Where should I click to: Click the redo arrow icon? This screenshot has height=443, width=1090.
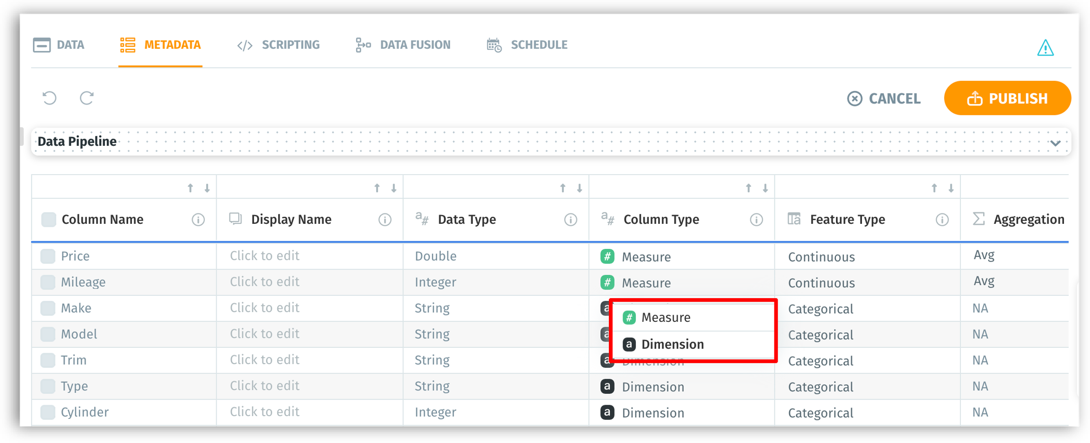click(87, 98)
